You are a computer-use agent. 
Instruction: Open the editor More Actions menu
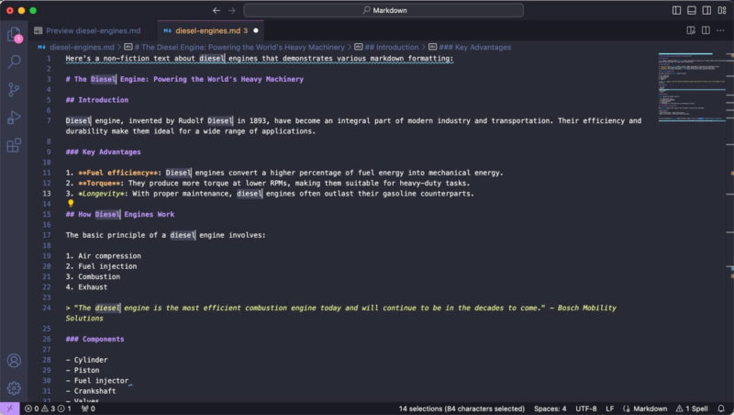(x=720, y=30)
